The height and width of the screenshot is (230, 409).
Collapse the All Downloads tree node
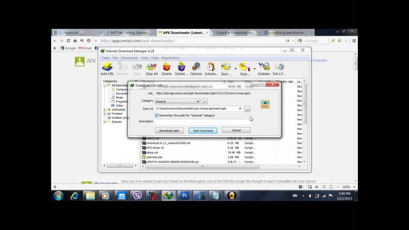[x=104, y=86]
